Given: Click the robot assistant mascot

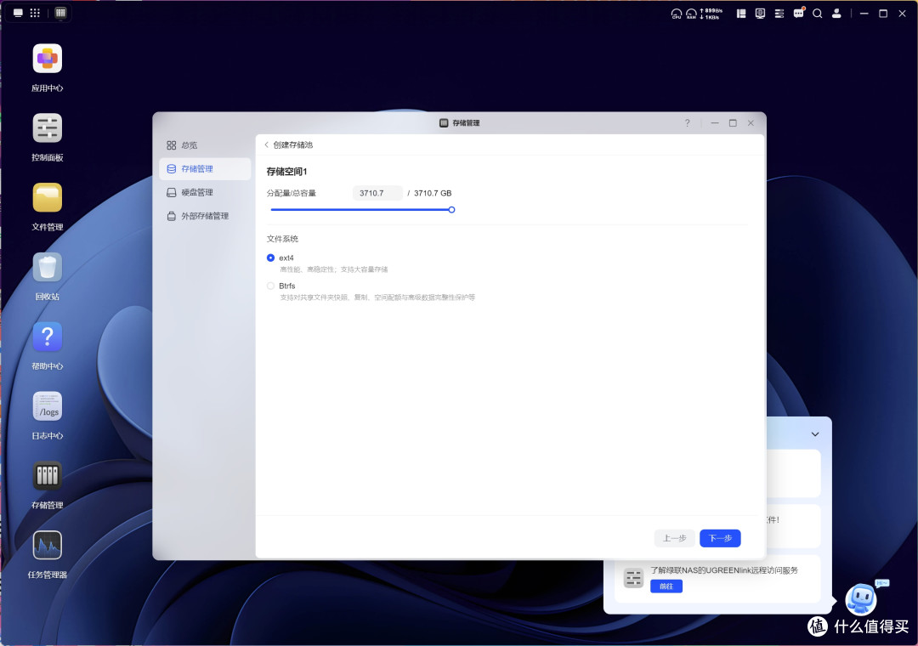Looking at the screenshot, I should point(861,598).
